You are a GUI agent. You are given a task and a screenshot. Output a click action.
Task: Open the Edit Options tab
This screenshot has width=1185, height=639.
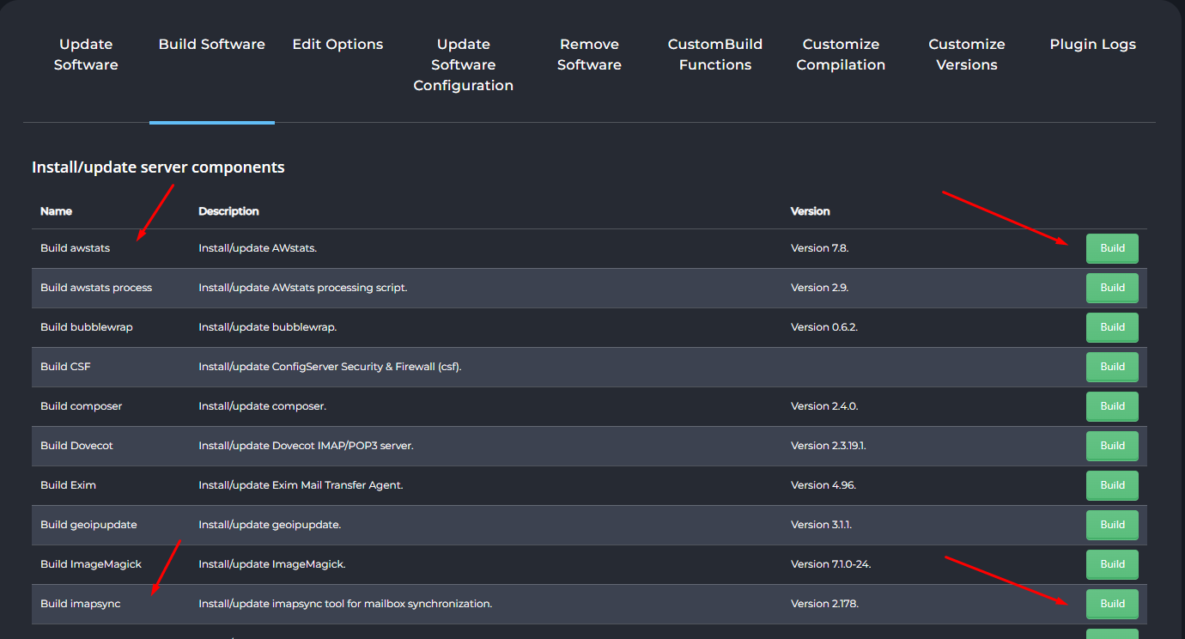(x=337, y=45)
